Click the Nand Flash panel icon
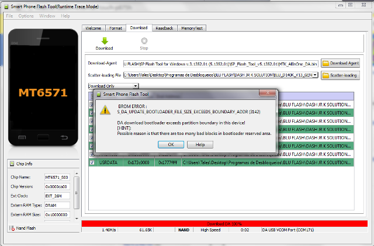The height and width of the screenshot is (246, 374). pyautogui.click(x=12, y=228)
